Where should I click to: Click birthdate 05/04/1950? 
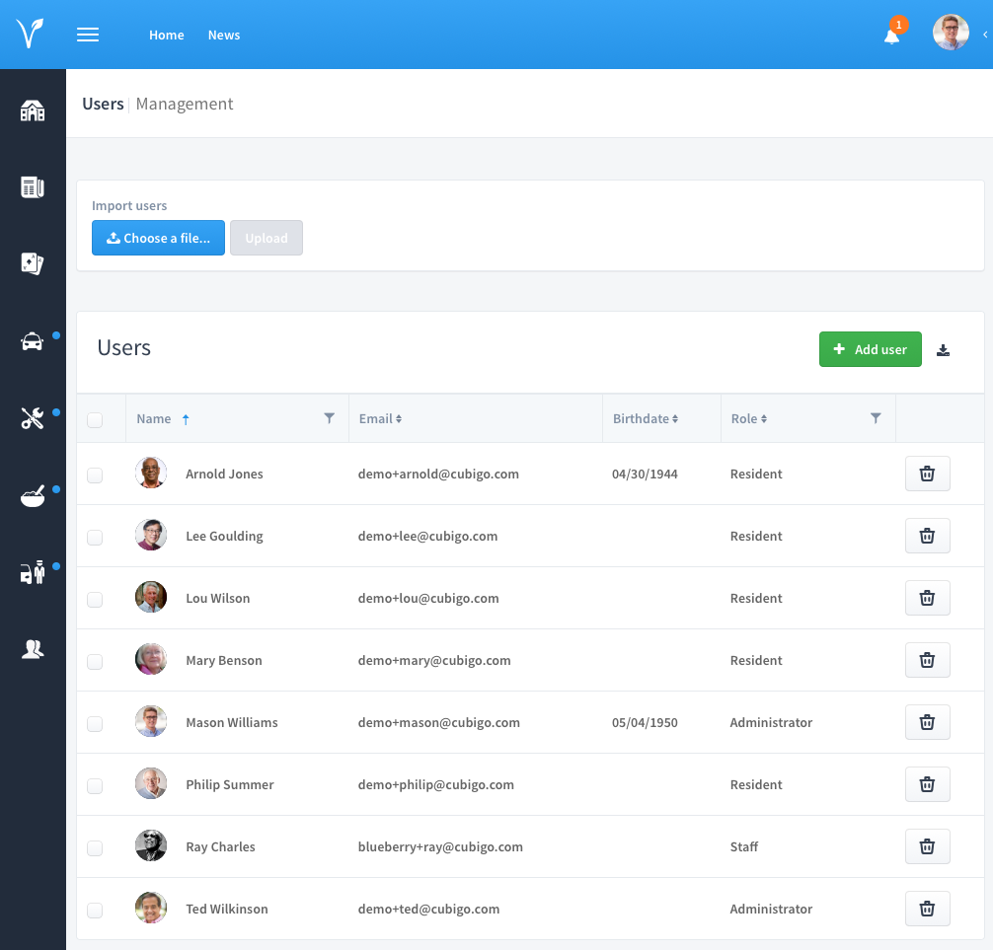[x=645, y=722]
